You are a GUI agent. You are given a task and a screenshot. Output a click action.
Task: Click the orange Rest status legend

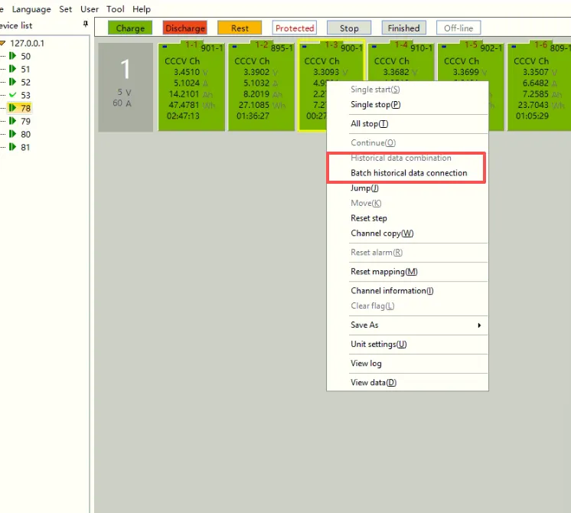[x=240, y=28]
